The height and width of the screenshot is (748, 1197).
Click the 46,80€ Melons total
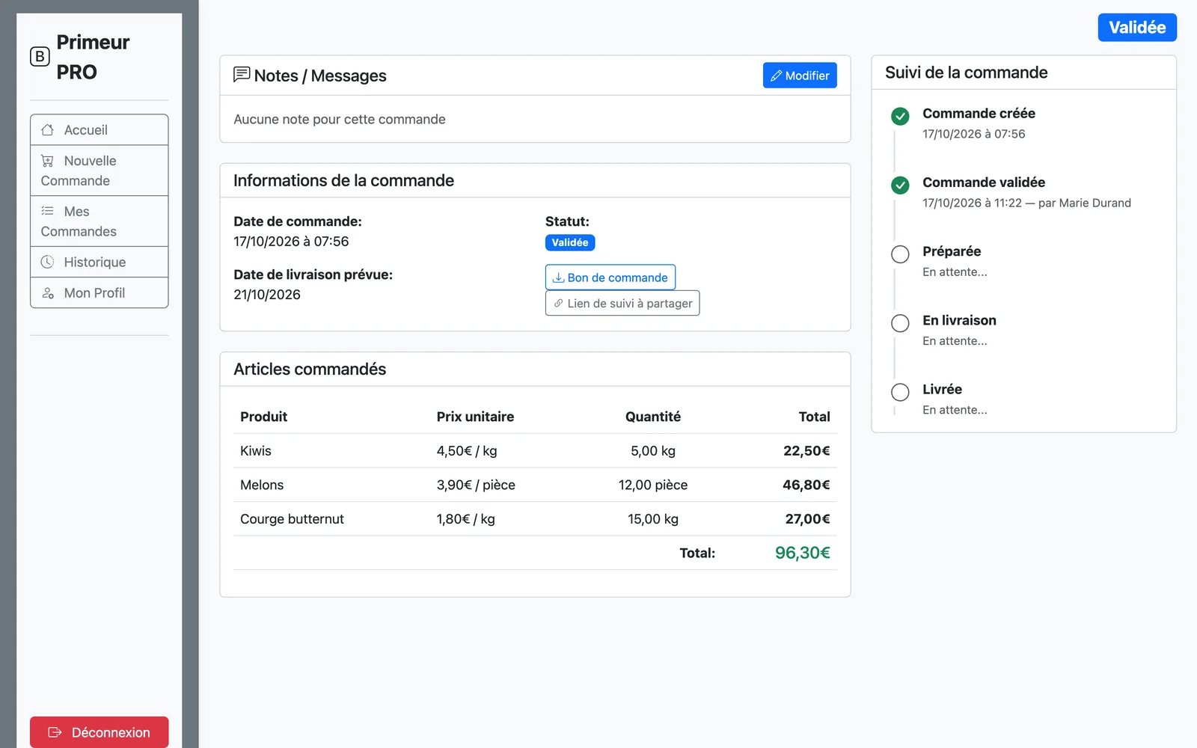806,485
